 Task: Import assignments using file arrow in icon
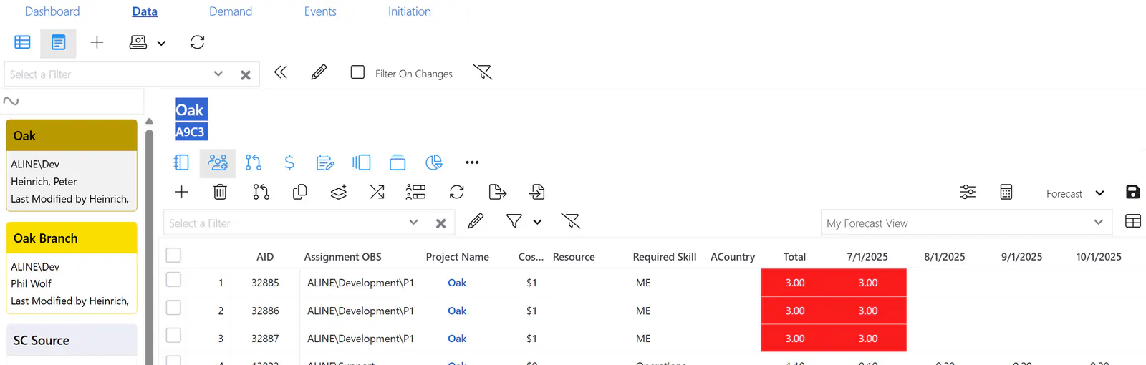(537, 192)
